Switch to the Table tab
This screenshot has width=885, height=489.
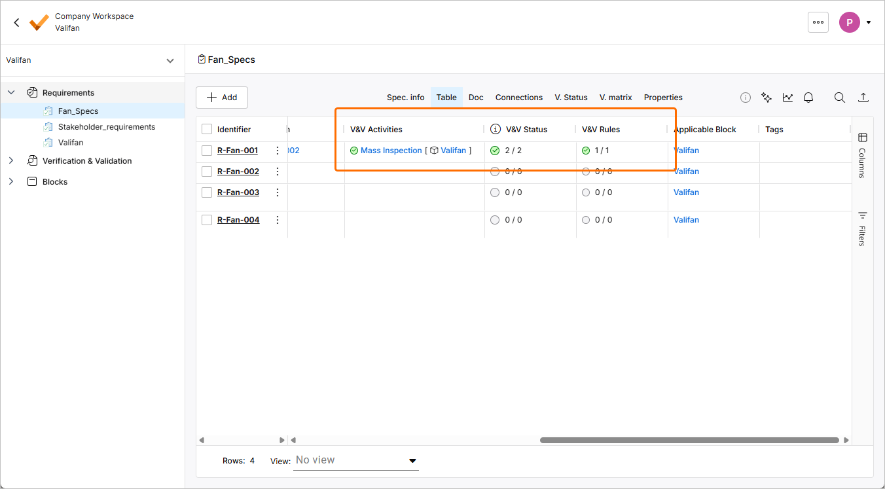pos(446,98)
